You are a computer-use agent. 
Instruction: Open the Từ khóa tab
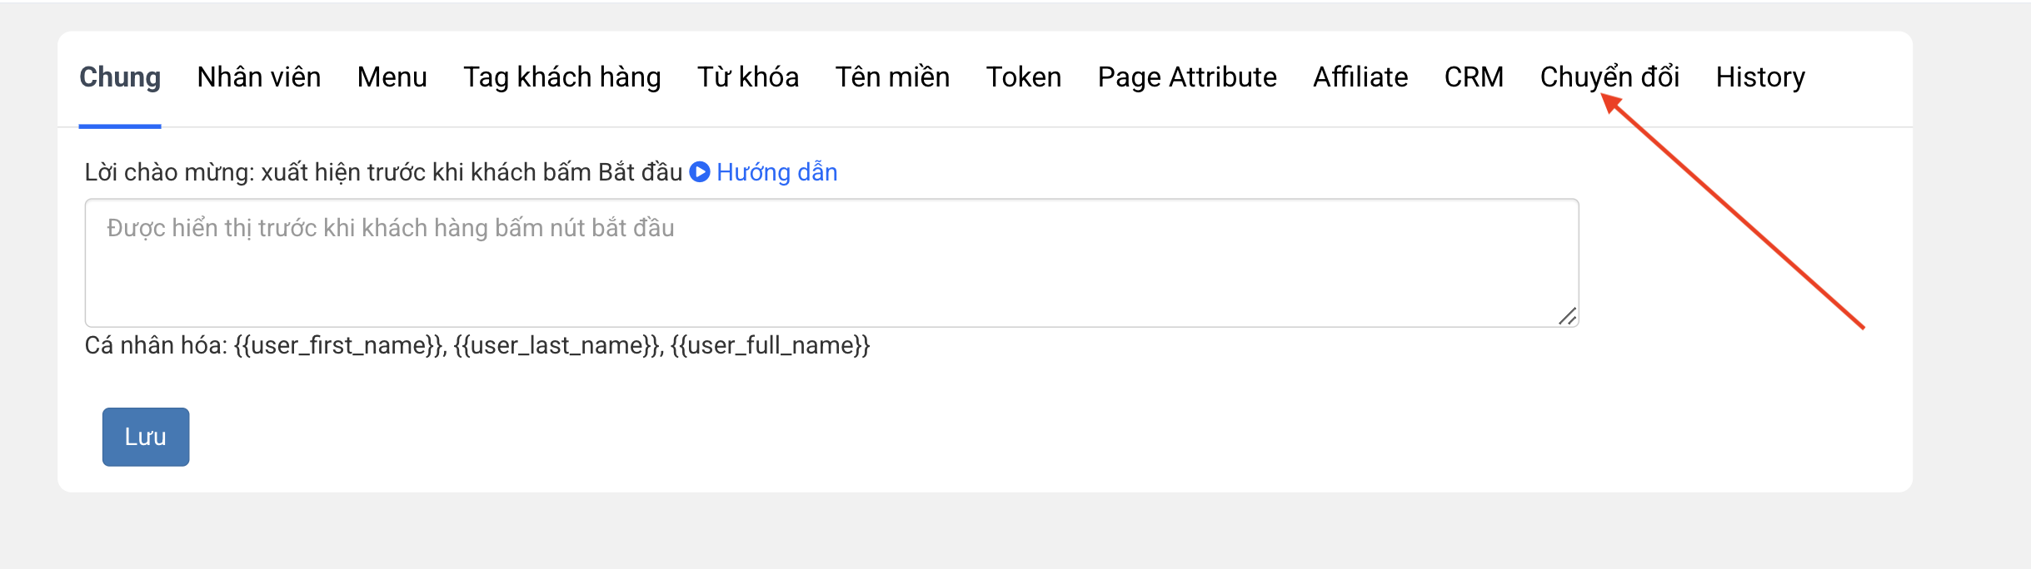pos(747,77)
